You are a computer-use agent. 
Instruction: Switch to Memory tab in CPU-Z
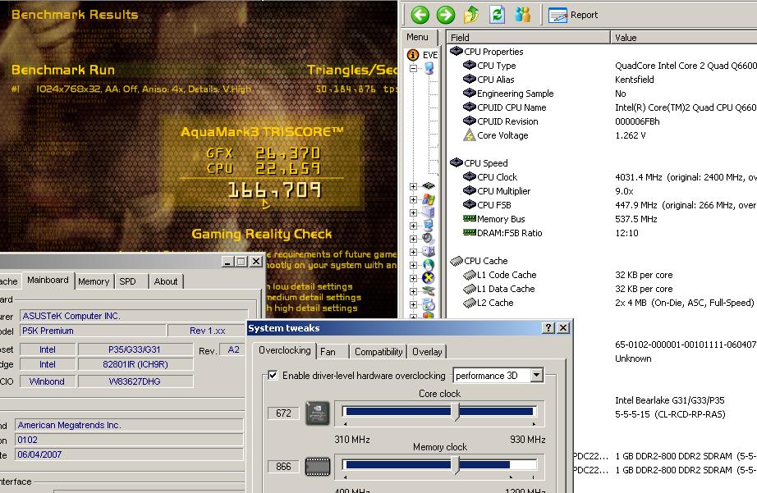pos(94,281)
